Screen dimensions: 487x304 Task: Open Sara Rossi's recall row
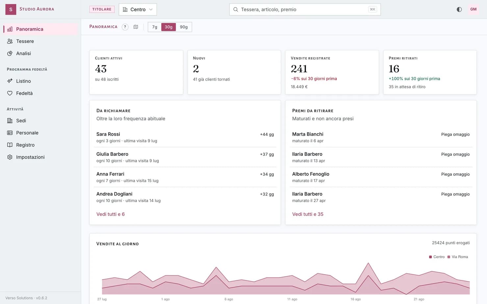(185, 137)
